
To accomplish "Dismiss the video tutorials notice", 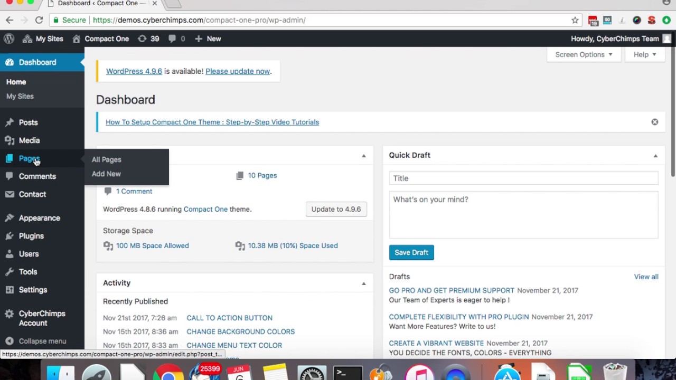I will click(x=655, y=122).
